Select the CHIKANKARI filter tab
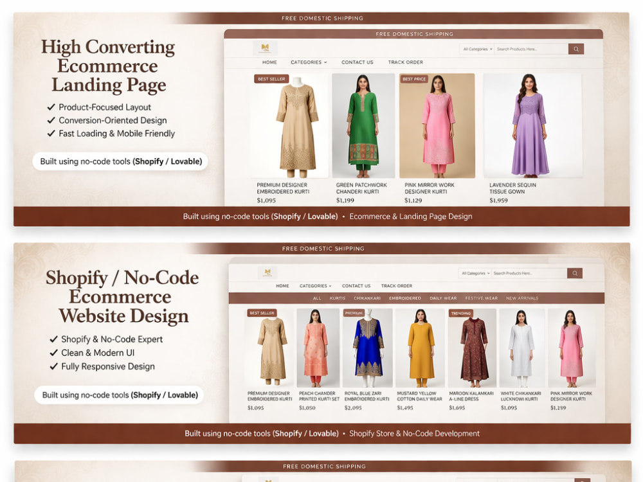 367,298
